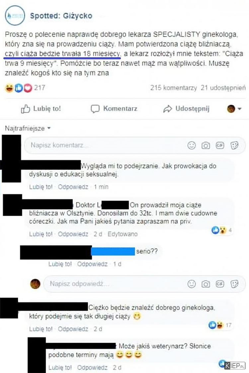Click the camera icon in 'Napisz odpowiedź' field

pyautogui.click(x=206, y=284)
